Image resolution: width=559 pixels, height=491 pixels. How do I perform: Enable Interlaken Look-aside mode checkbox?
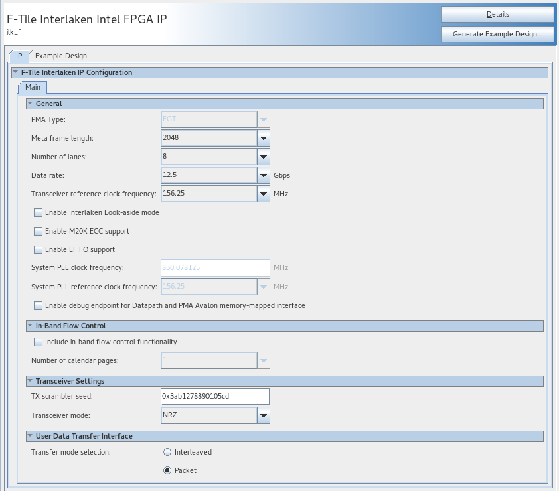[38, 213]
